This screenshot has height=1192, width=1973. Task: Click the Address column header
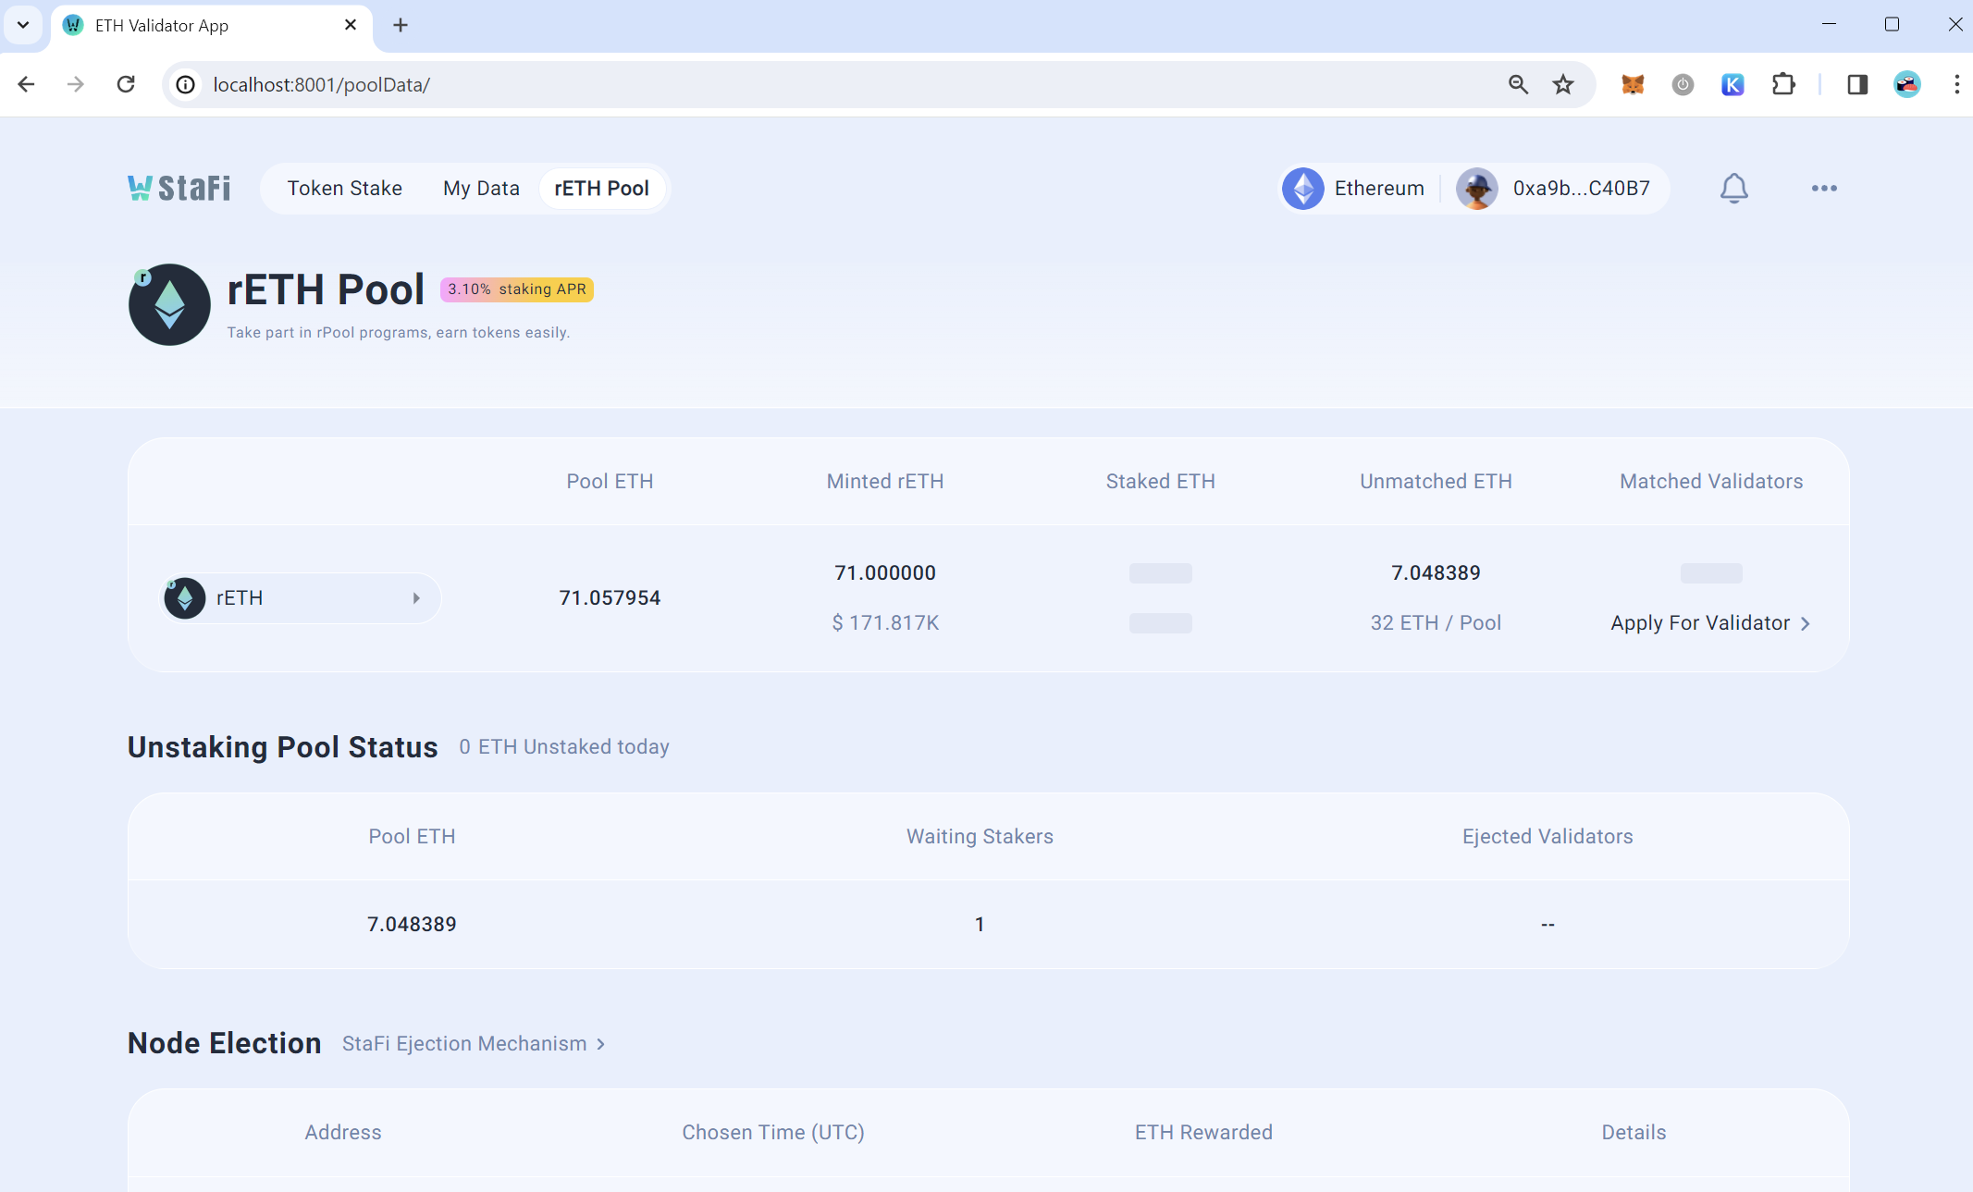(x=343, y=1133)
